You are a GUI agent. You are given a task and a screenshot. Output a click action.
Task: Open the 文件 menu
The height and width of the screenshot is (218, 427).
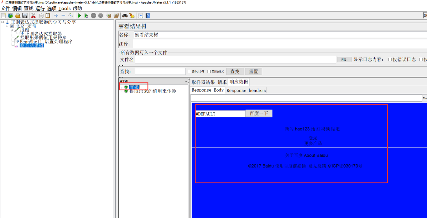coord(6,9)
